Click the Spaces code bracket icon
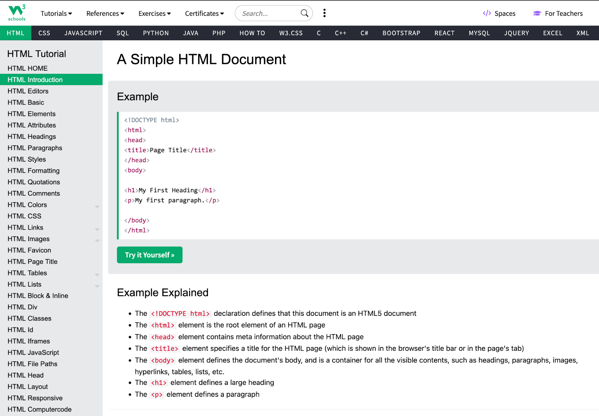This screenshot has width=599, height=416. click(487, 13)
